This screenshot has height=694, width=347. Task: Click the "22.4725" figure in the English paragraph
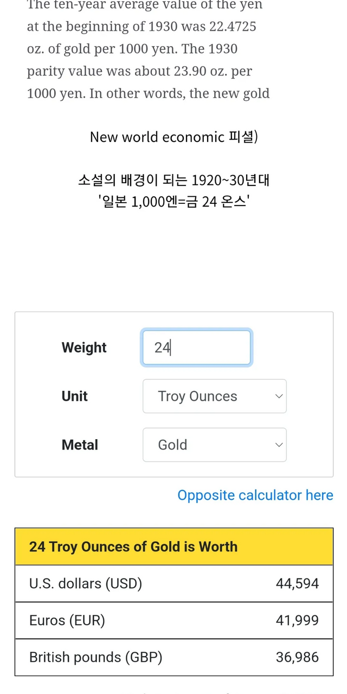(233, 27)
